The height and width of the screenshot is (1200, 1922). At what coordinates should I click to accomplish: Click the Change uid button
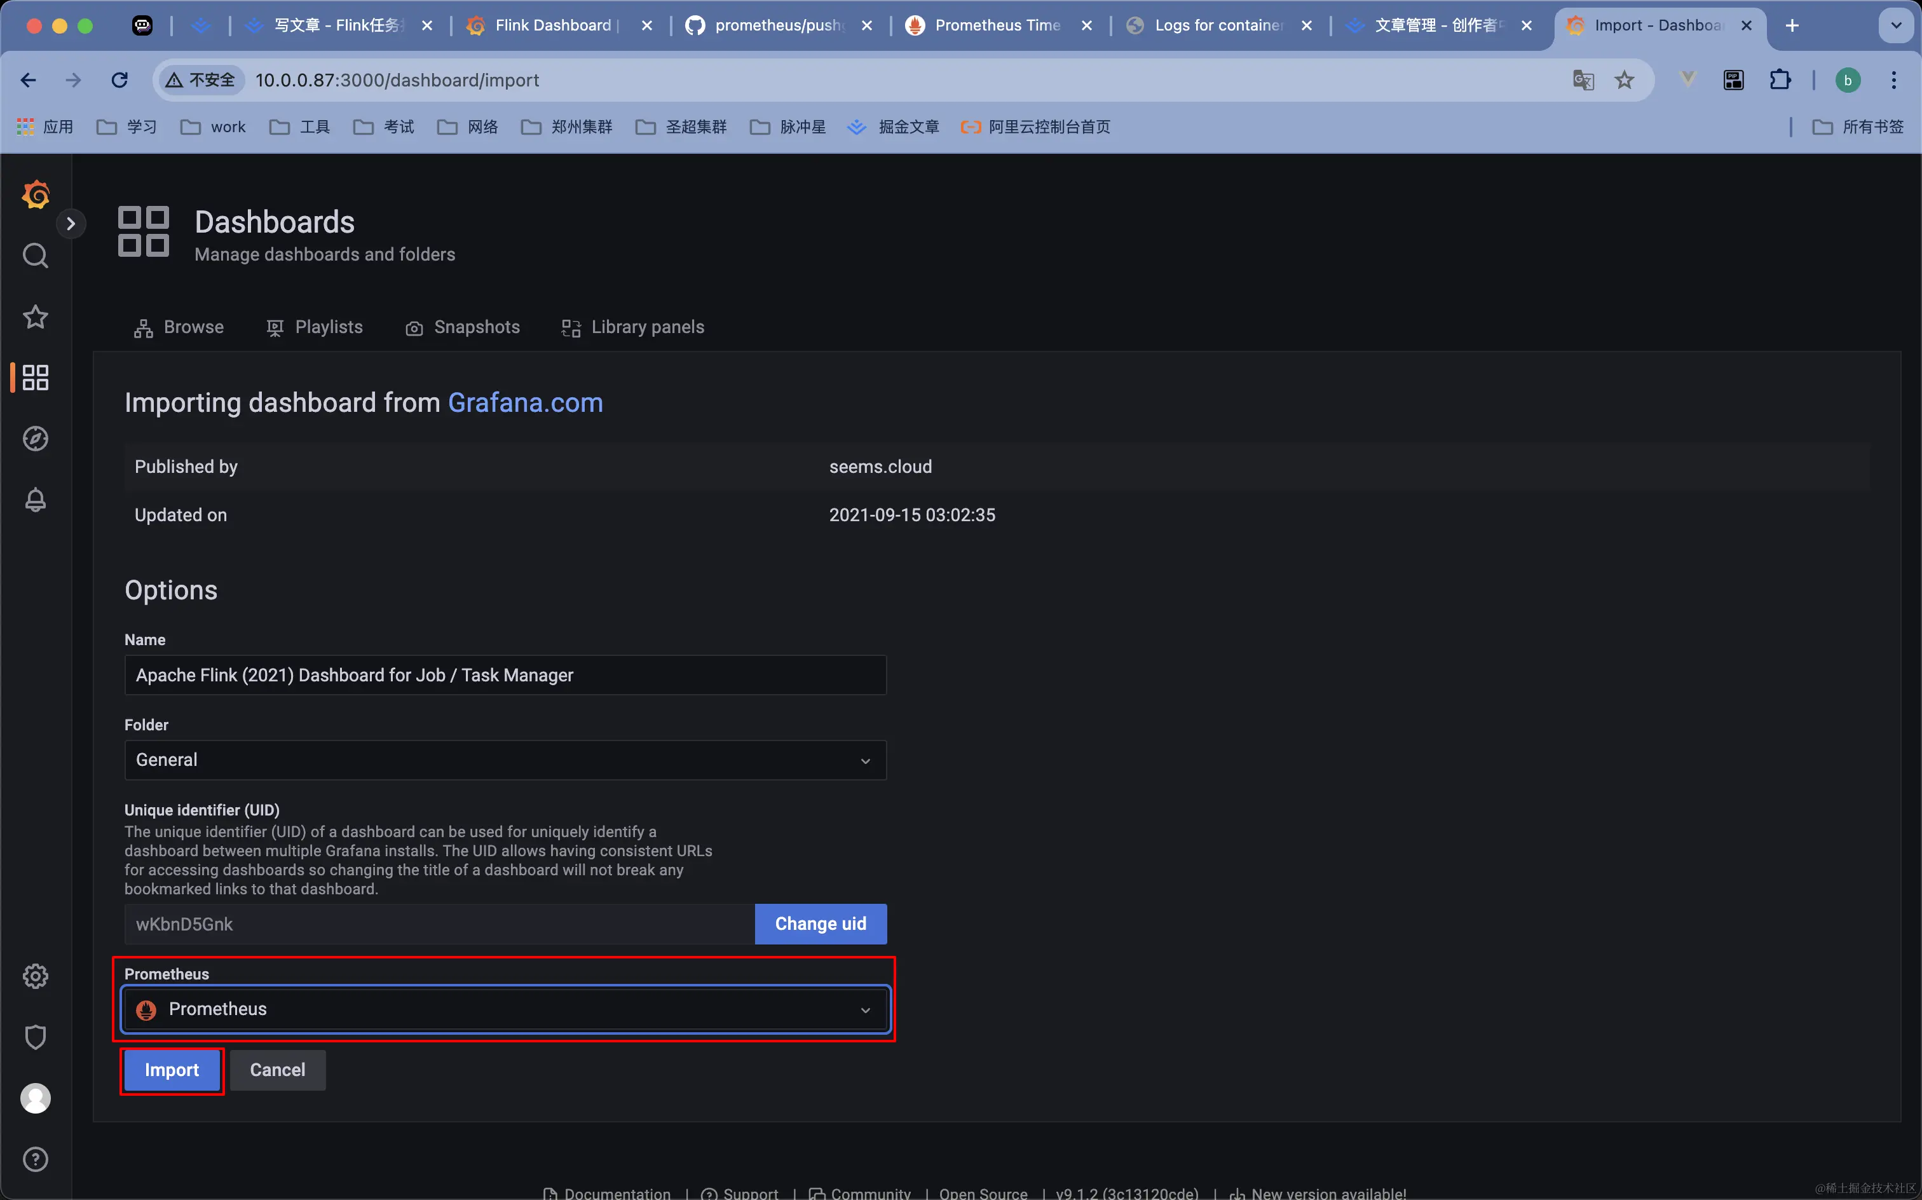(820, 924)
